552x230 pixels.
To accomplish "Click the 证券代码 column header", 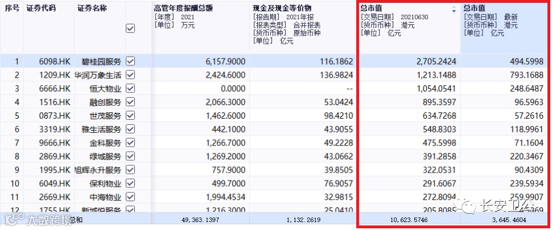I will click(x=41, y=9).
